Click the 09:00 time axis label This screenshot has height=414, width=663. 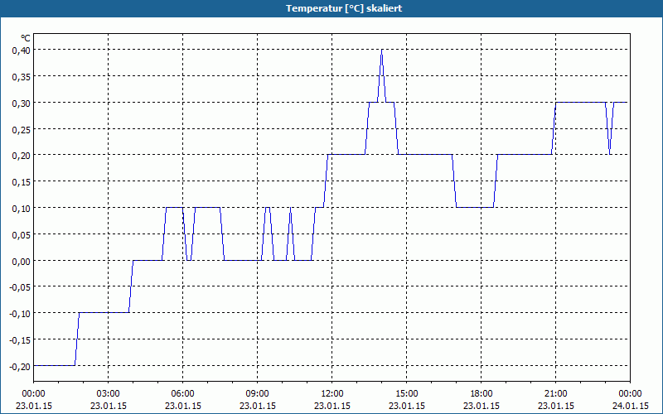tap(258, 394)
